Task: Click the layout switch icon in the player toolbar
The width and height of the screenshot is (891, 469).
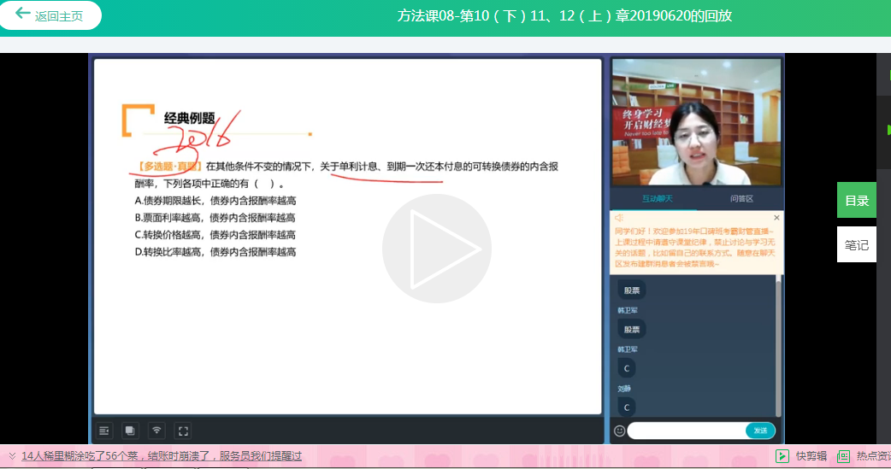Action: [x=129, y=431]
